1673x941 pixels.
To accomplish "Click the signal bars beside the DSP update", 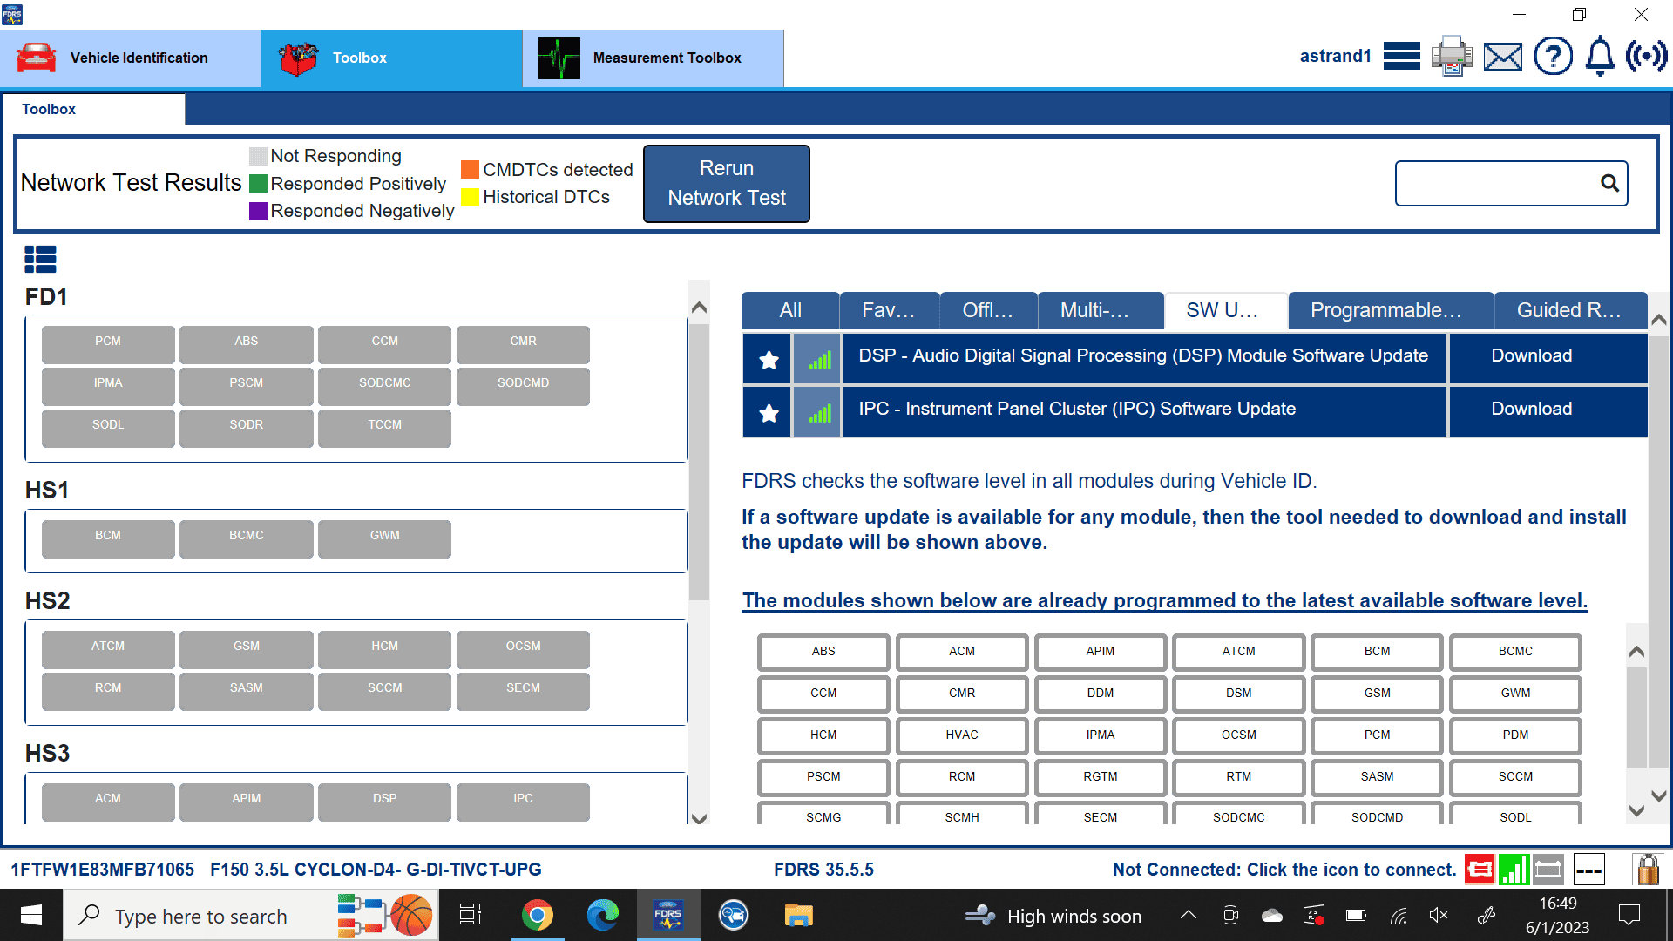I will tap(816, 358).
